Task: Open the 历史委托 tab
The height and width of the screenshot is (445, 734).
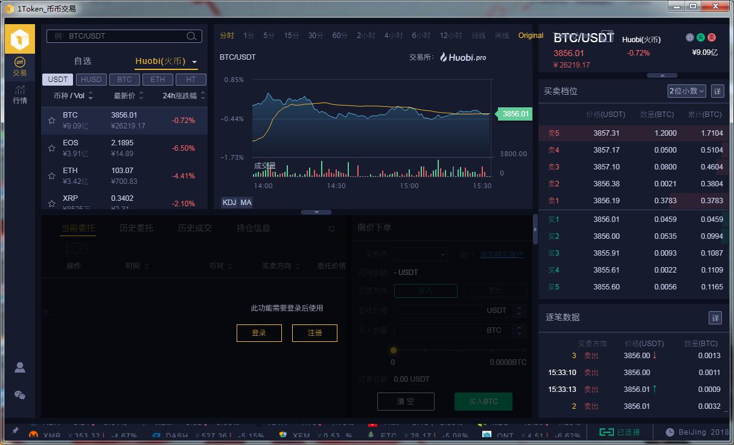Action: [136, 228]
